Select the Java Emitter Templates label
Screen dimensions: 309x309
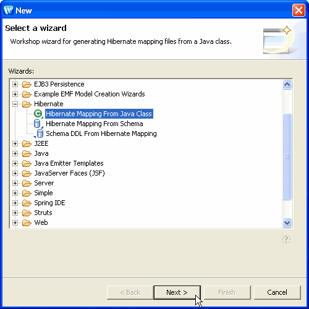69,163
